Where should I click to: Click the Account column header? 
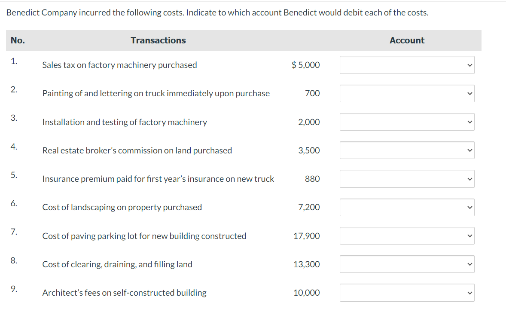tap(407, 40)
